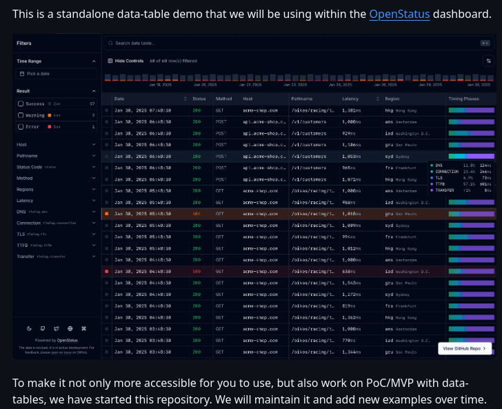Click the command-key icon in the sidebar footer
Image resolution: width=502 pixels, height=409 pixels.
(x=84, y=328)
